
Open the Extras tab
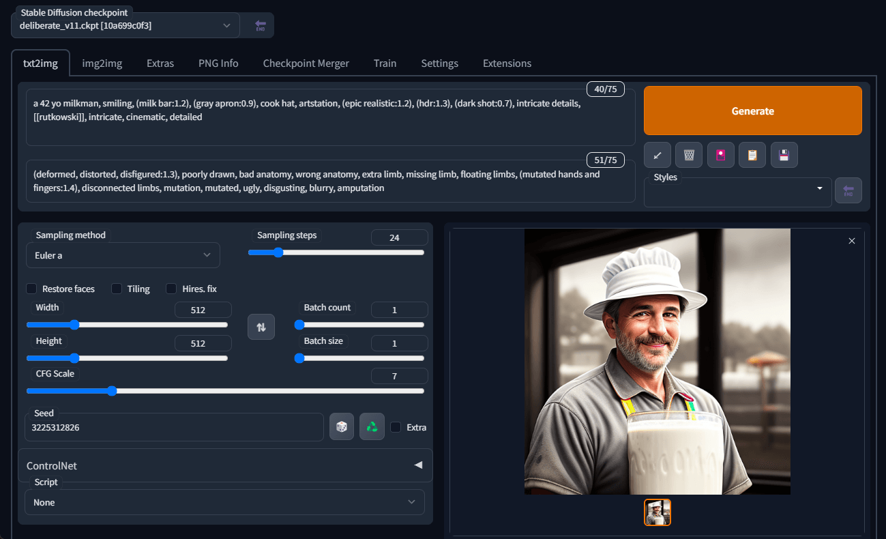[160, 63]
